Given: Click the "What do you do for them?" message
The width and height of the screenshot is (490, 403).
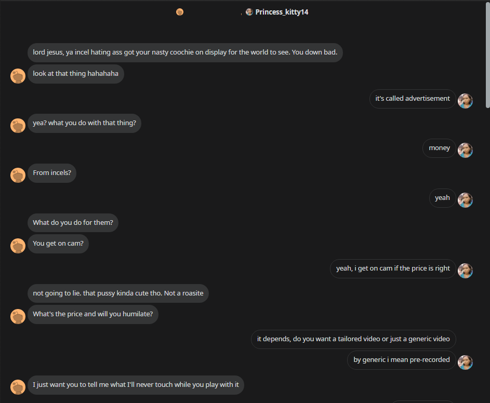Looking at the screenshot, I should pos(73,223).
